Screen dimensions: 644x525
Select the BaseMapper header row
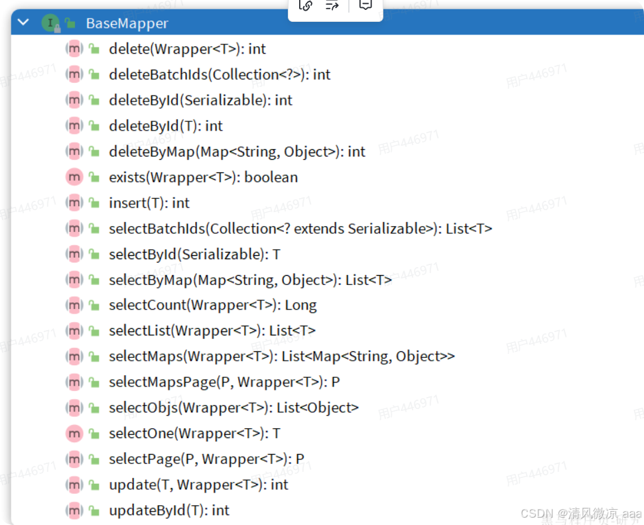pyautogui.click(x=328, y=23)
